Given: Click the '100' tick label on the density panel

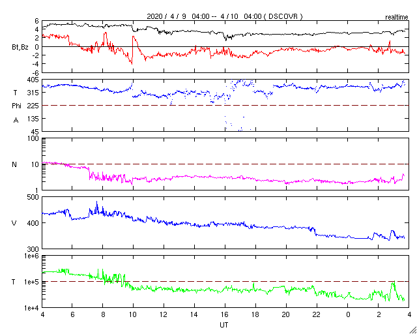Looking at the screenshot, I should pos(35,138).
